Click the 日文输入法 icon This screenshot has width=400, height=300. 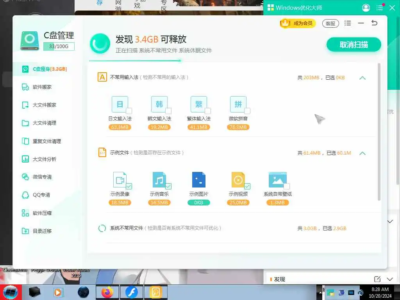pos(120,104)
